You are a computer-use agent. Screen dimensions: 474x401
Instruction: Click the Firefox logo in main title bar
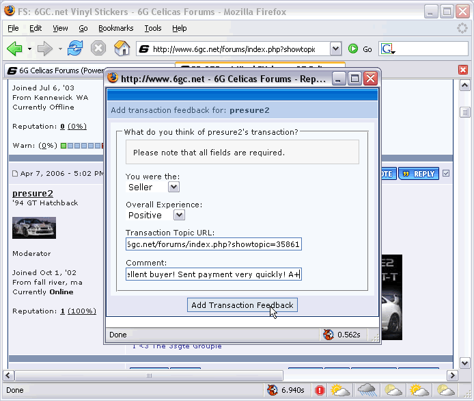coord(10,11)
